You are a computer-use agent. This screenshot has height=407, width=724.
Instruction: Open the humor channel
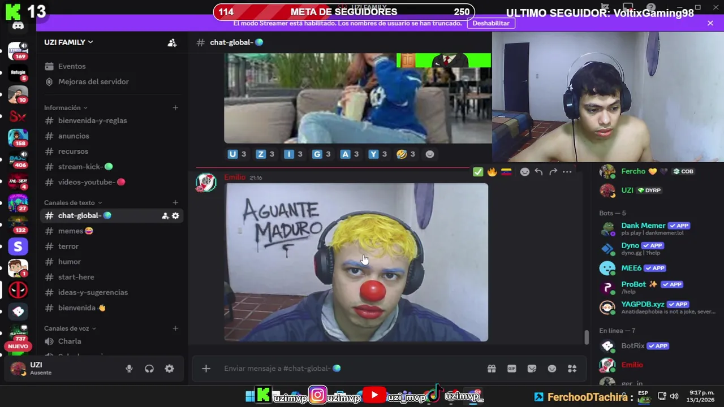point(70,261)
